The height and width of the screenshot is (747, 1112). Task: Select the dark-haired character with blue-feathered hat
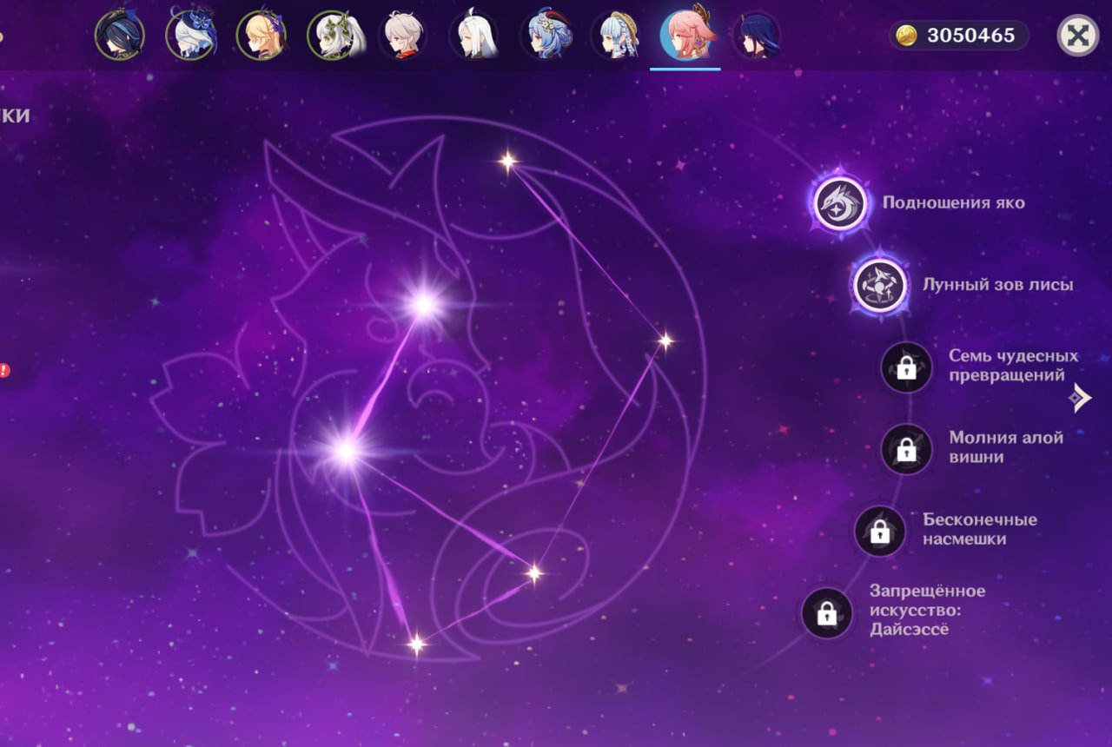click(x=120, y=35)
